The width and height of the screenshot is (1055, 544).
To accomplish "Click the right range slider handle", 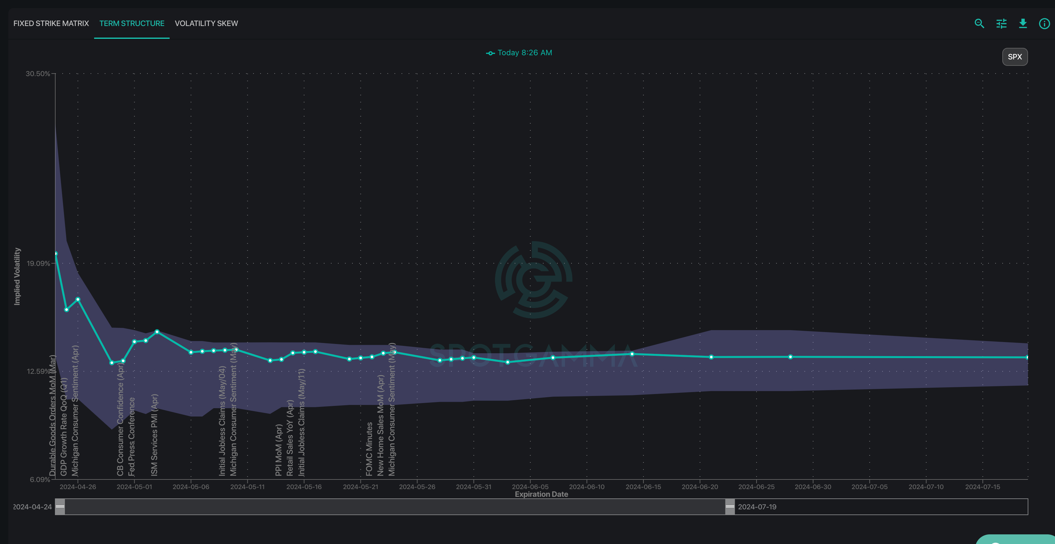I will pos(730,507).
